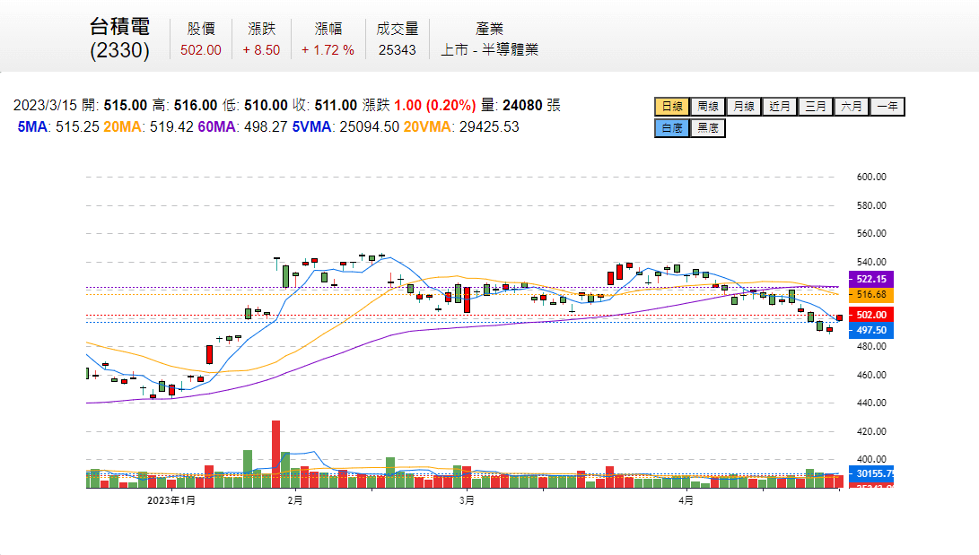This screenshot has height=555, width=979.
Task: Click the 600.00 price axis label
Action: pyautogui.click(x=871, y=178)
